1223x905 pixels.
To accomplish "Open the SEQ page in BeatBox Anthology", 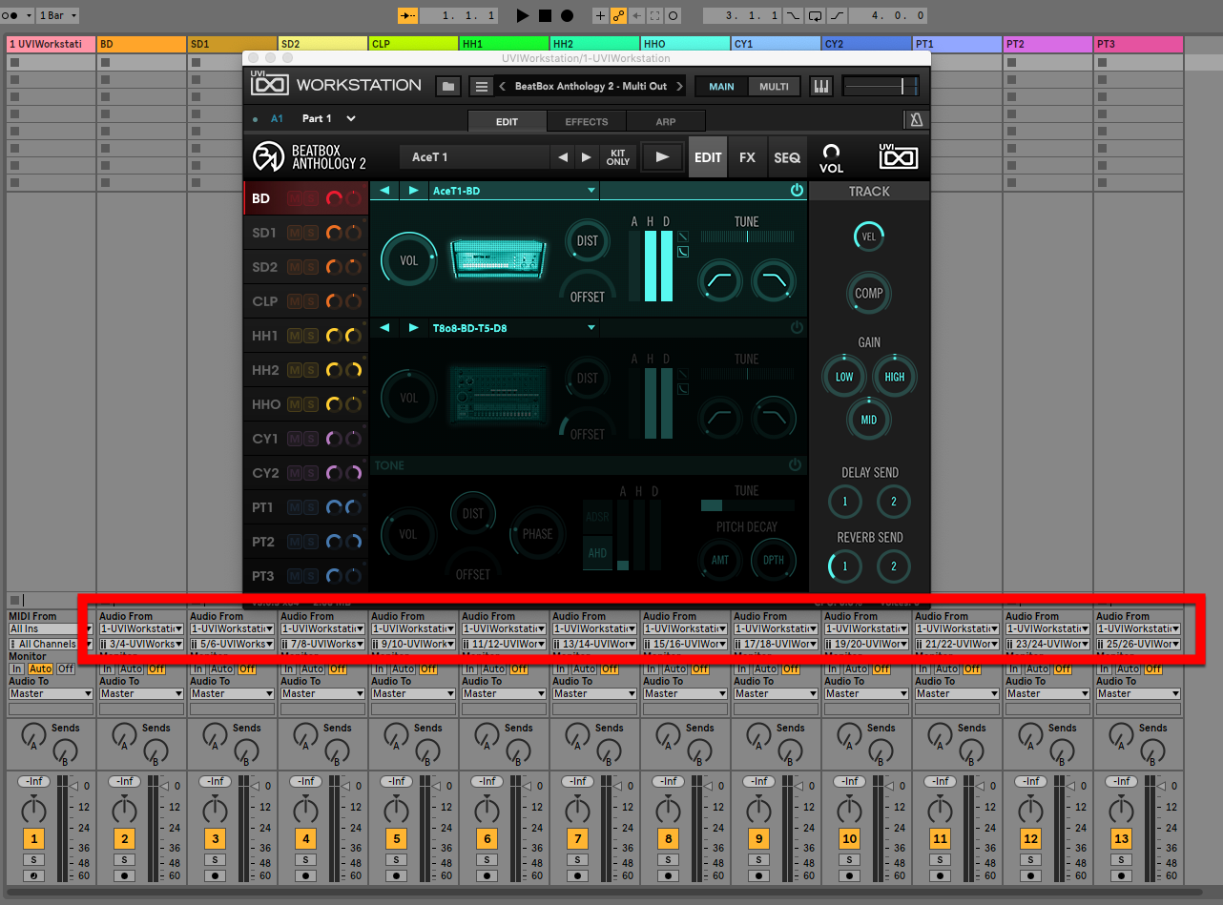I will (787, 157).
